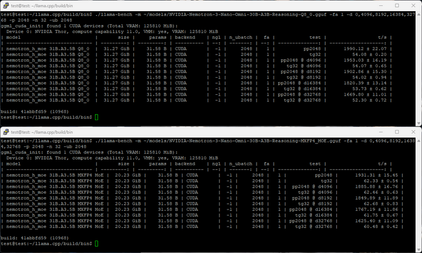Click the './llama-bench' command with the MXFP4_MOE.gguf model
422x253 pixels.
(x=208, y=144)
